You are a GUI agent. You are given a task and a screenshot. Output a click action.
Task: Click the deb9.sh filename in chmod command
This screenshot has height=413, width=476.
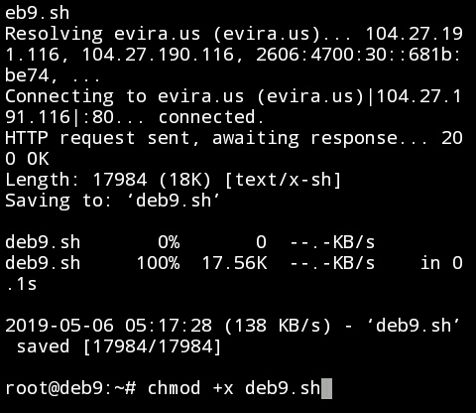click(283, 388)
